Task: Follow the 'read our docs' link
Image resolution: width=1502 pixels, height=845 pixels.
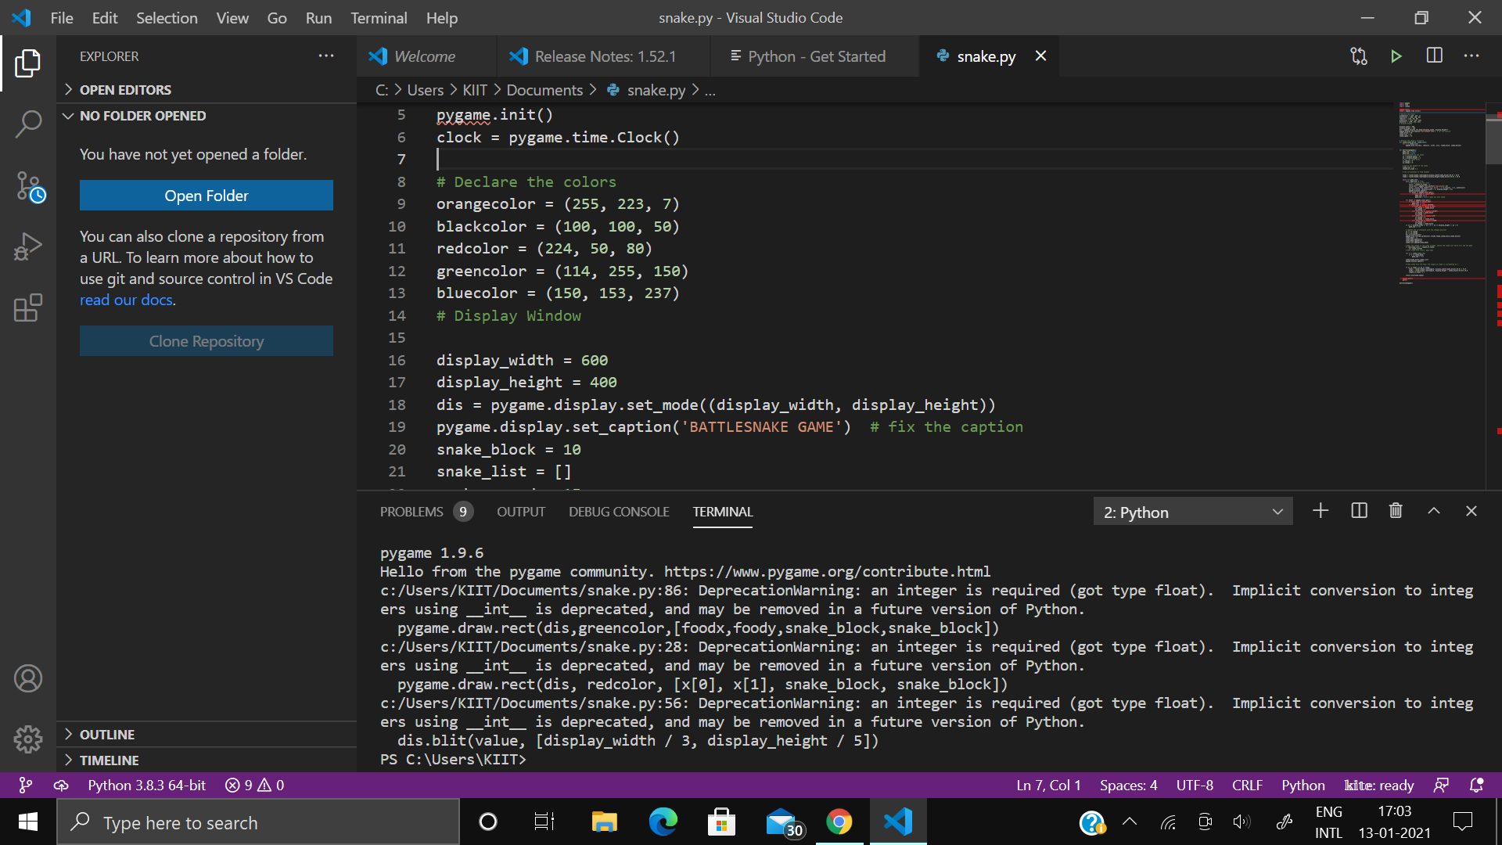Action: (126, 300)
